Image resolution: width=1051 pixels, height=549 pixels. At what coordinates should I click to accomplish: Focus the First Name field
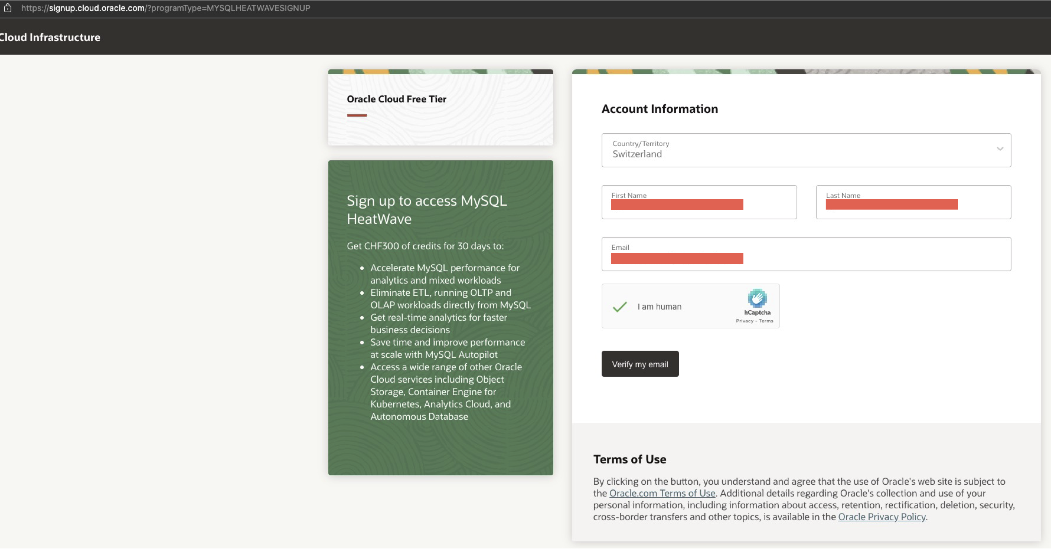tap(699, 202)
